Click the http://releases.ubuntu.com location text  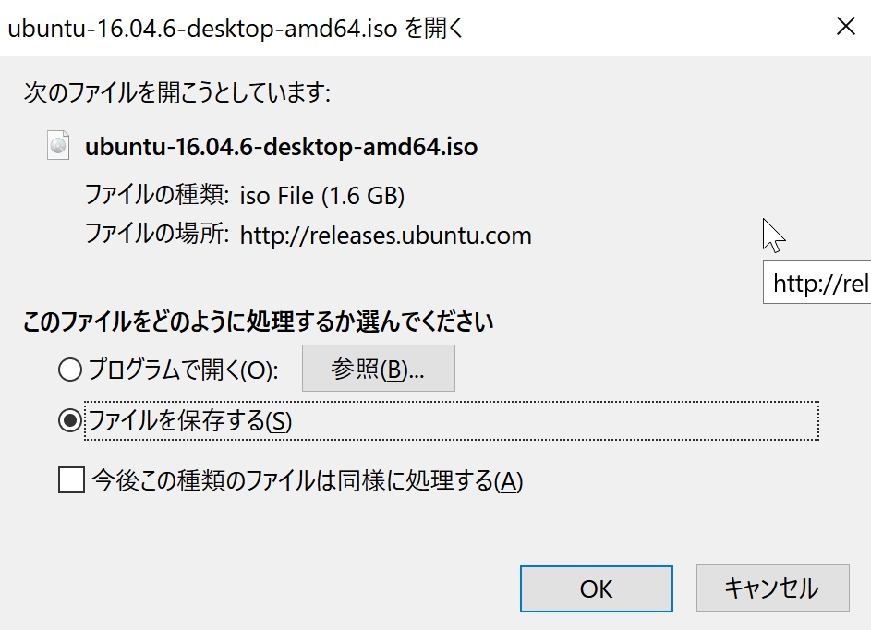pyautogui.click(x=385, y=236)
